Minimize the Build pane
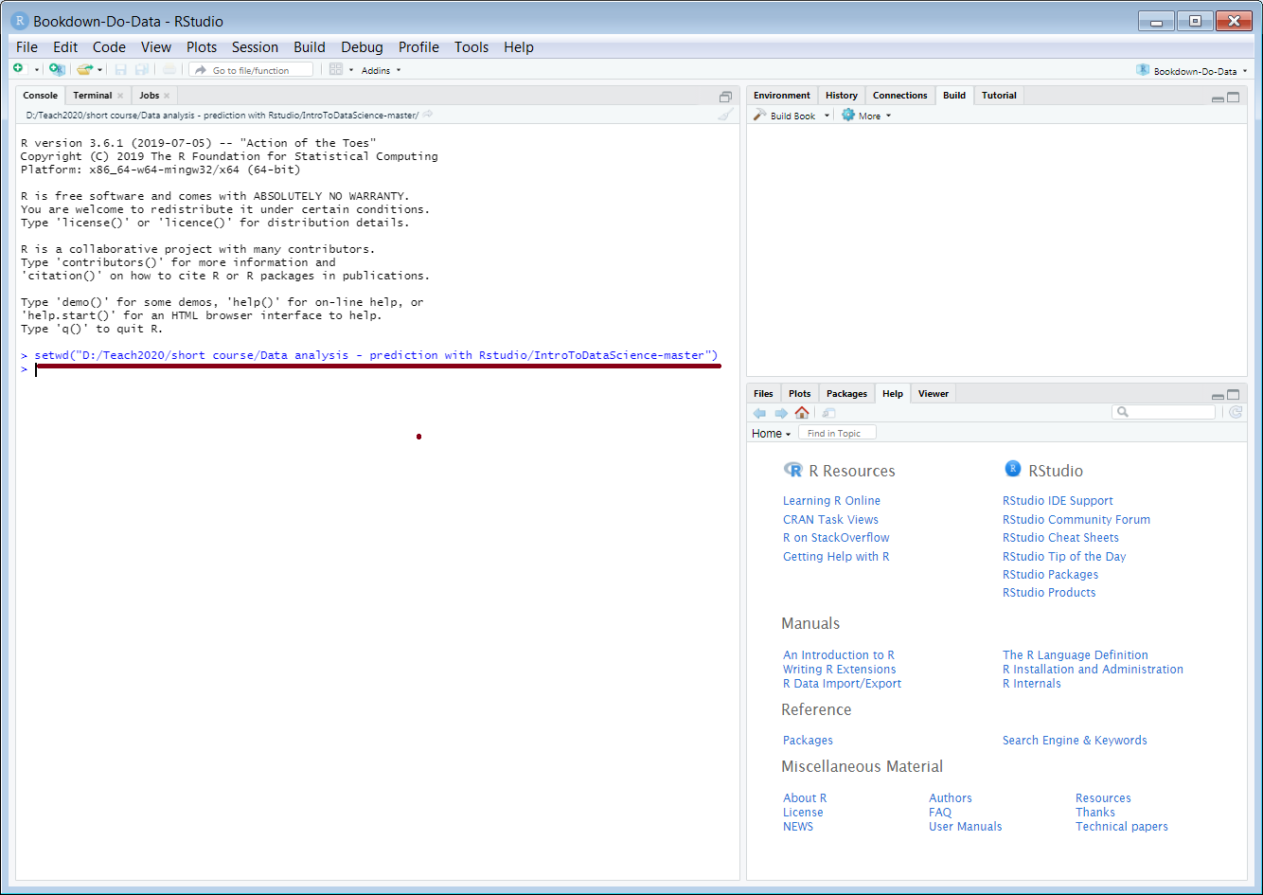The width and height of the screenshot is (1263, 895). (1218, 98)
